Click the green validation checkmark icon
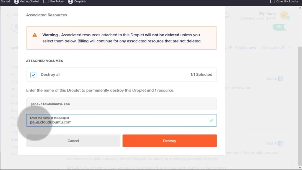Image resolution: width=302 pixels, height=170 pixels. point(211,120)
